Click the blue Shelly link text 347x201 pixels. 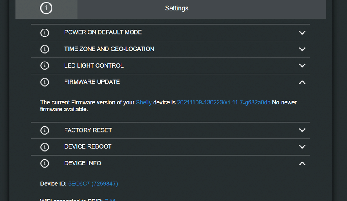click(x=144, y=102)
